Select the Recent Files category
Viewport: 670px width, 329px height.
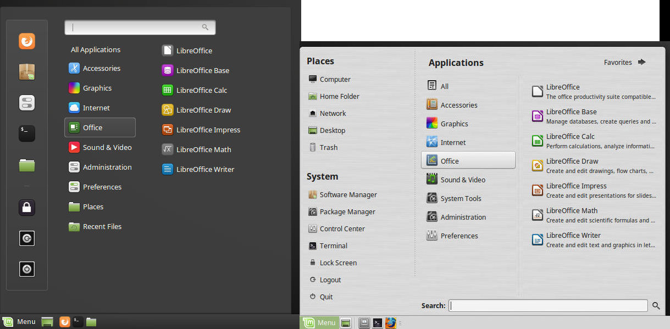(102, 226)
